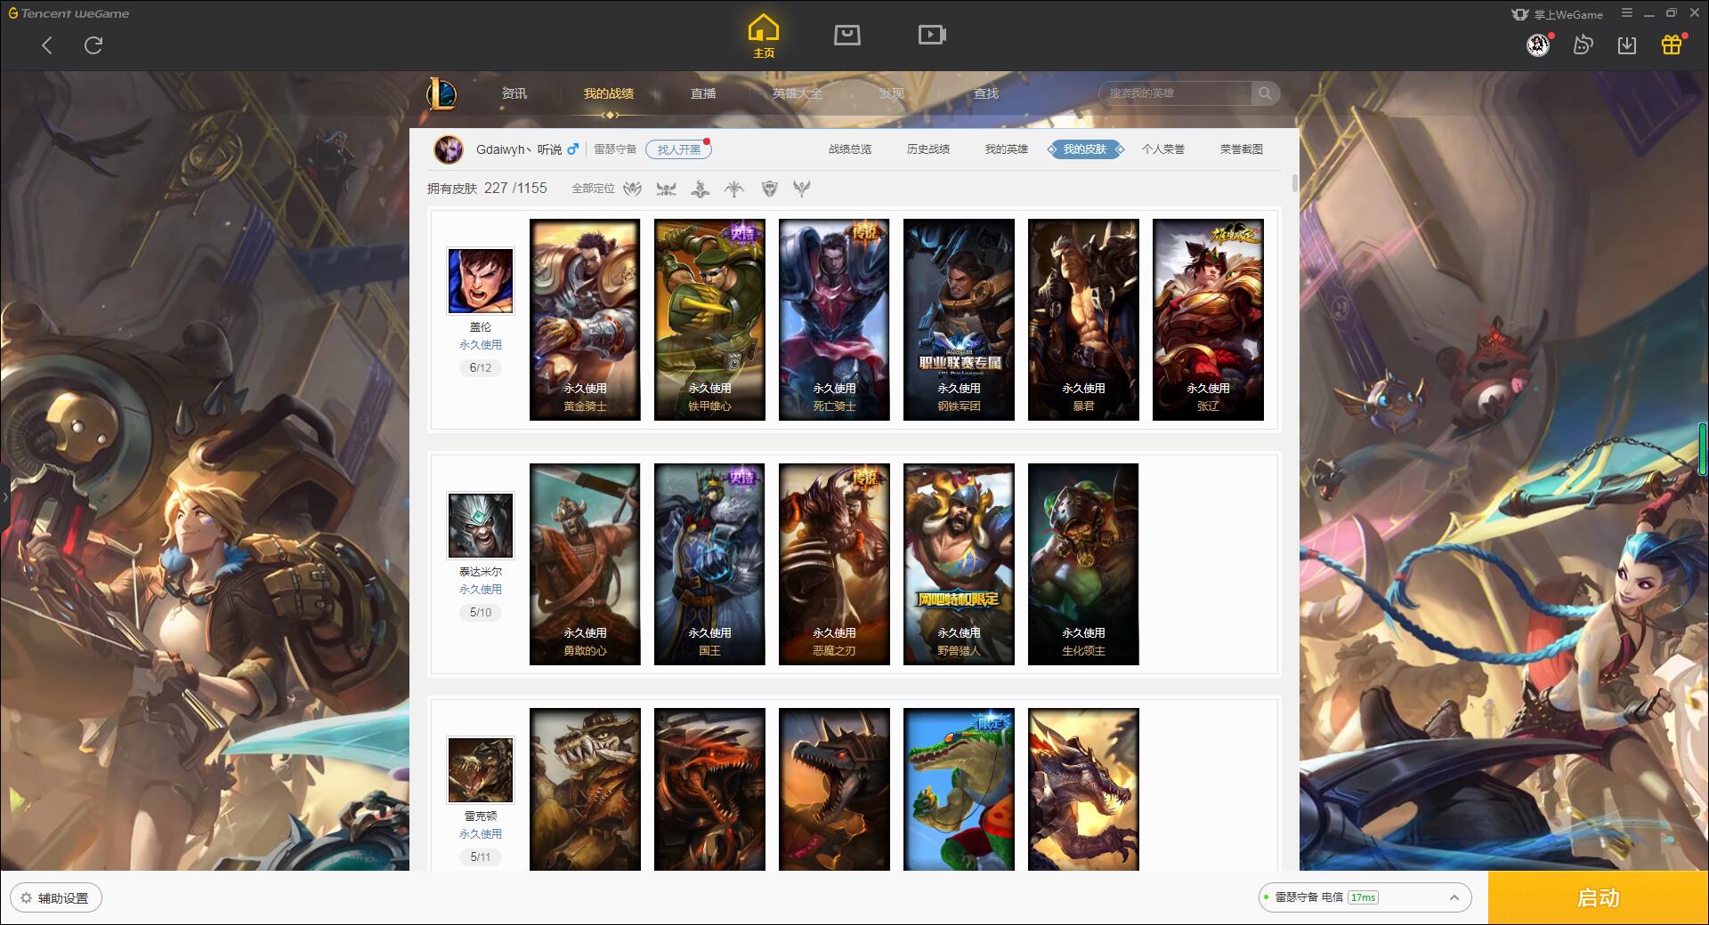Screen dimensions: 1709x925
Task: Click the League of Legends L logo
Action: 441,93
